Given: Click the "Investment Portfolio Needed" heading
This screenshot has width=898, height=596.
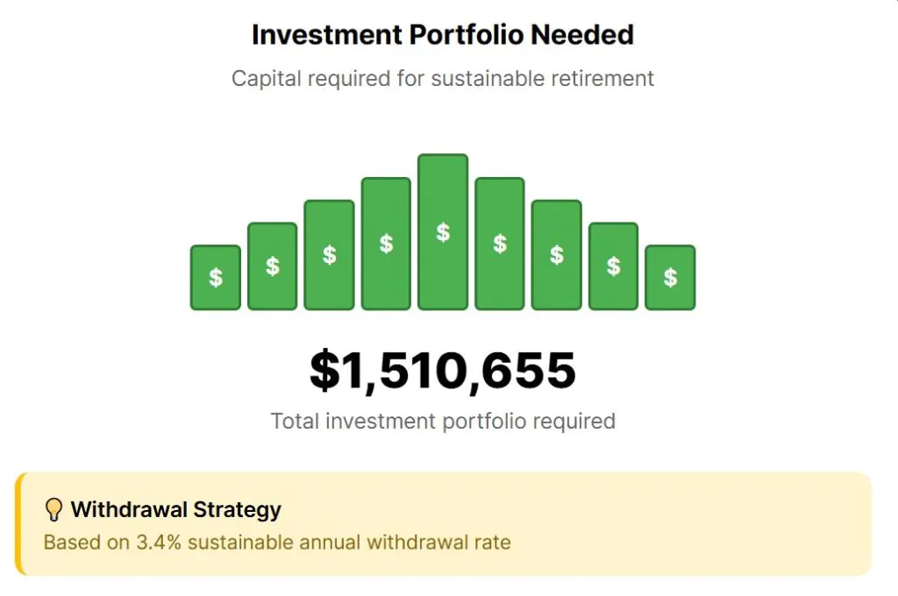Looking at the screenshot, I should [x=443, y=35].
